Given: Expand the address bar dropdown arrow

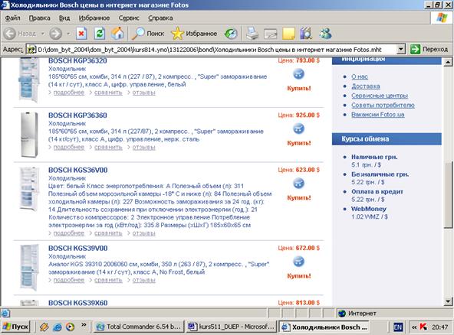Looking at the screenshot, I should (x=400, y=50).
